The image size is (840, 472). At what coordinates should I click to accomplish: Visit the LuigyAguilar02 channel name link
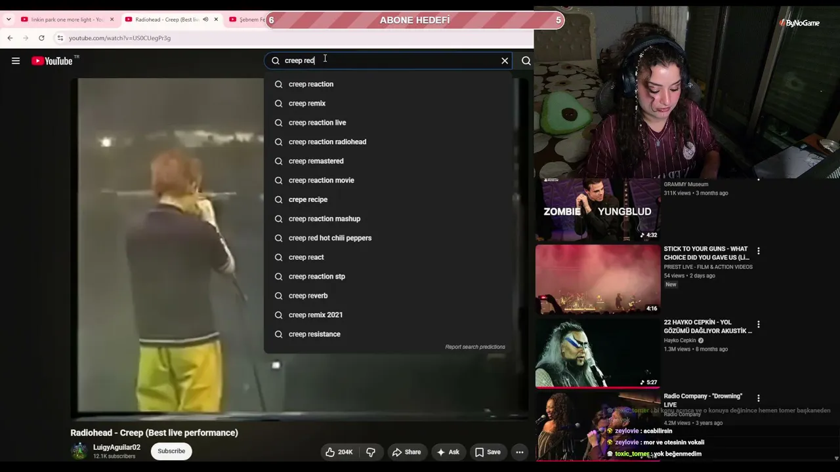coord(117,447)
